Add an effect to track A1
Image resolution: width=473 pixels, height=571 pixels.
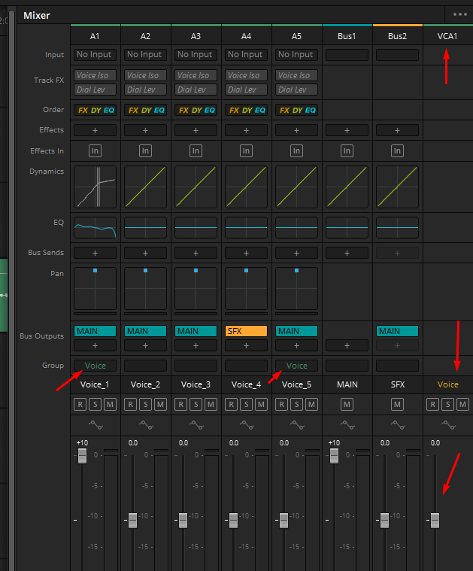pos(95,130)
